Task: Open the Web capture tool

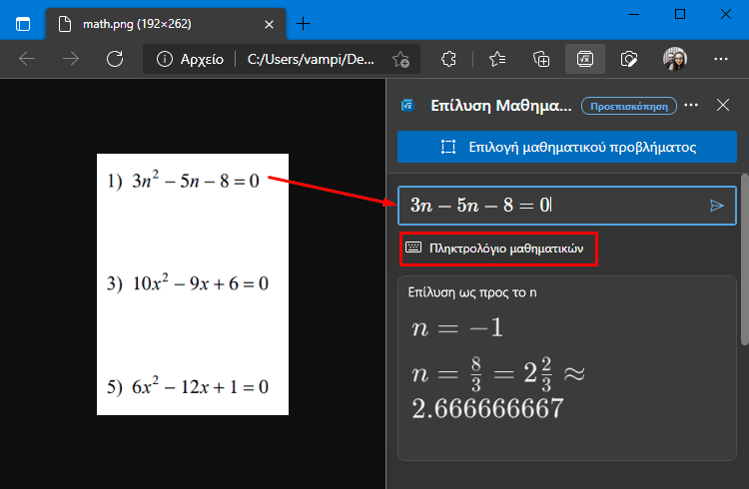Action: coord(628,59)
